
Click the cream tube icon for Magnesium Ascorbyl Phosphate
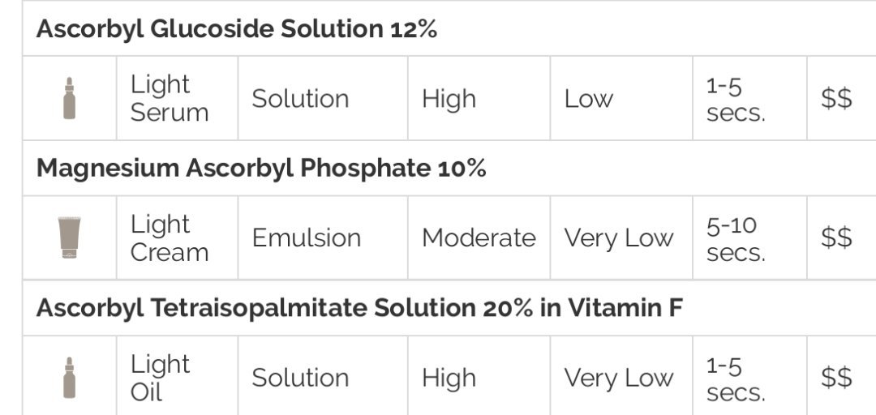69,238
